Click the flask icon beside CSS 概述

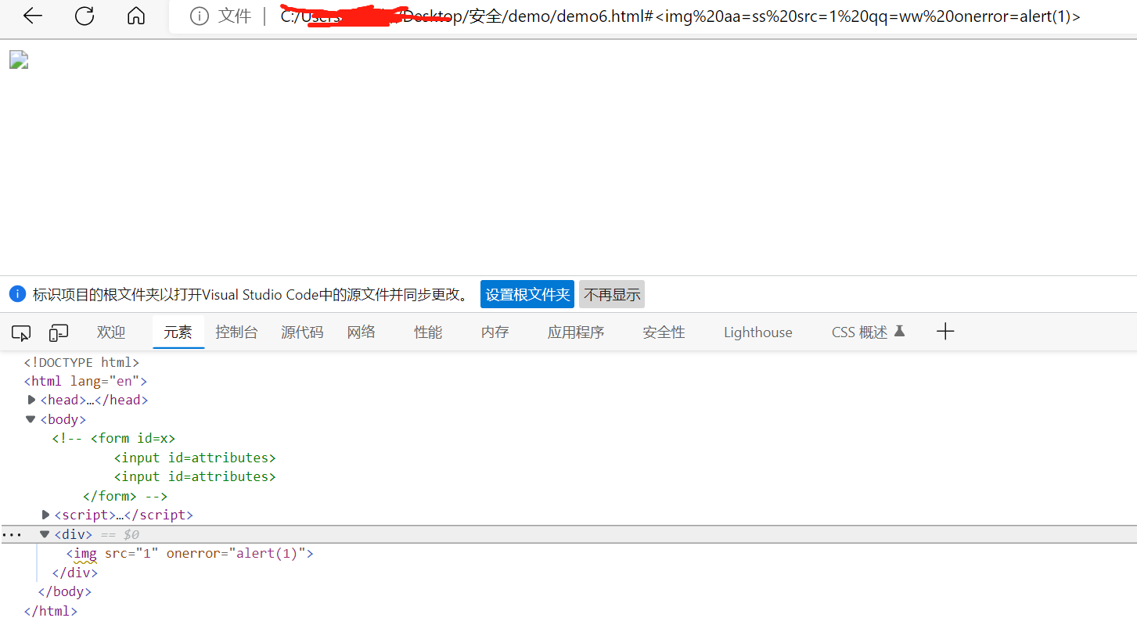coord(899,331)
